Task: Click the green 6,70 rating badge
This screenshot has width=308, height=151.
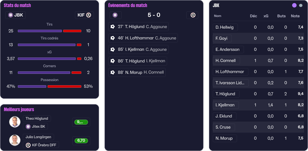Action: click(81, 141)
